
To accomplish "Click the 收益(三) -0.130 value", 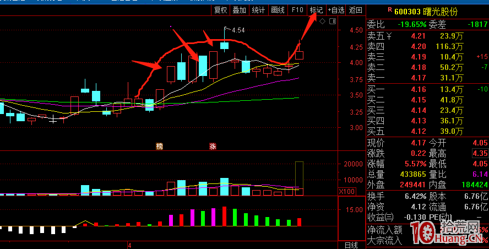I will click(x=414, y=217).
